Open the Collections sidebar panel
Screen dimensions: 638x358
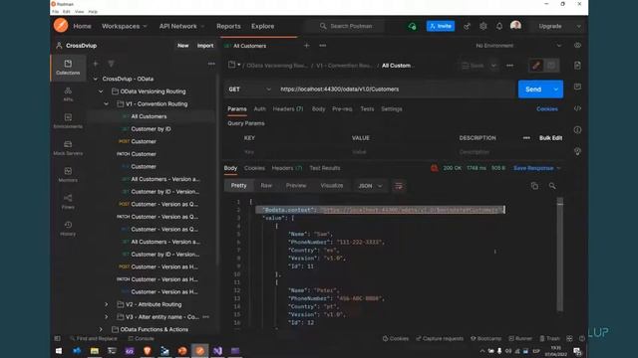[68, 68]
